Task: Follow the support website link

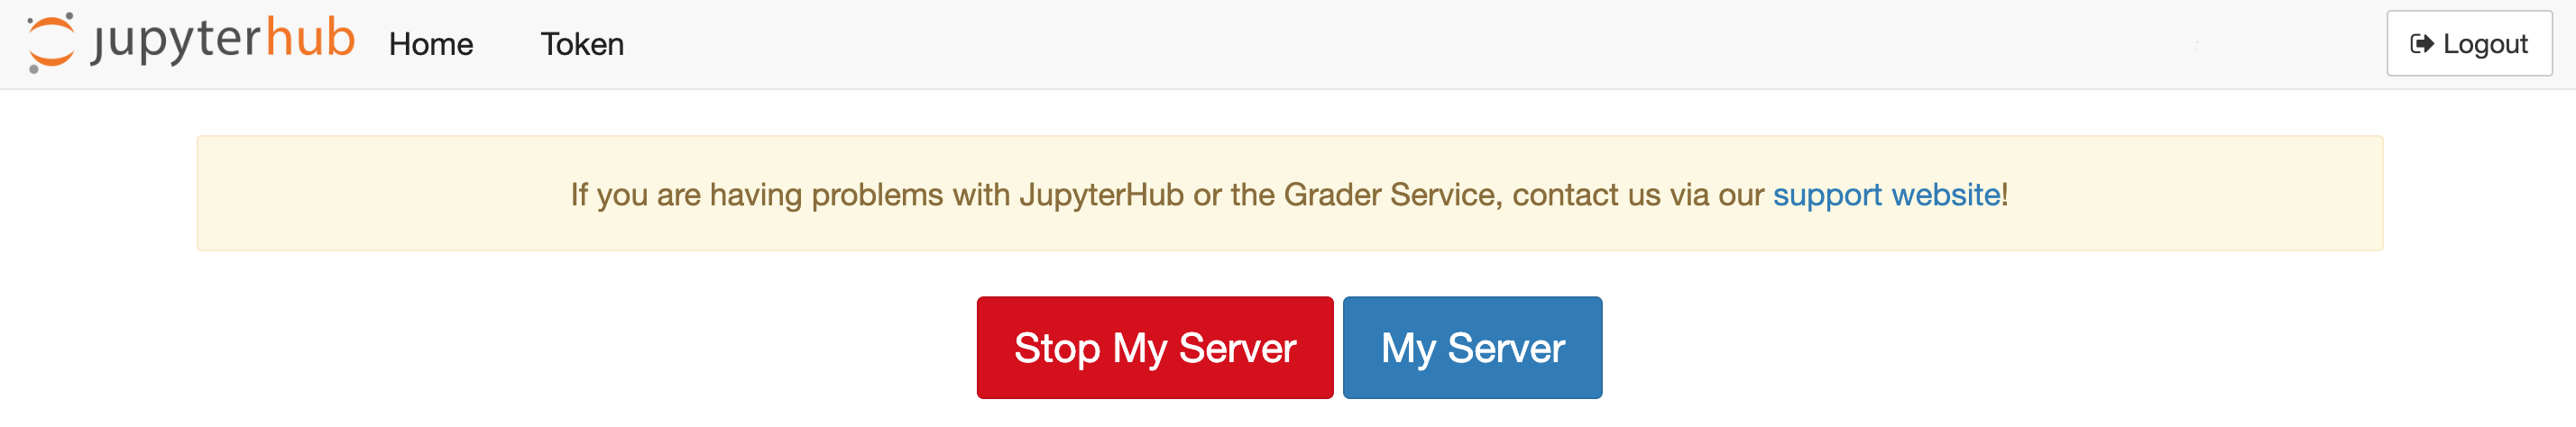Action: pos(1886,194)
